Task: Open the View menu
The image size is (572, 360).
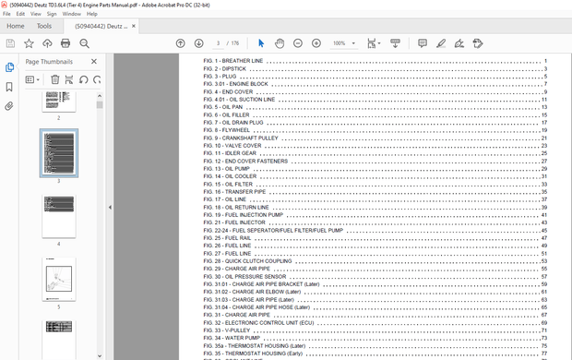Action: click(35, 14)
